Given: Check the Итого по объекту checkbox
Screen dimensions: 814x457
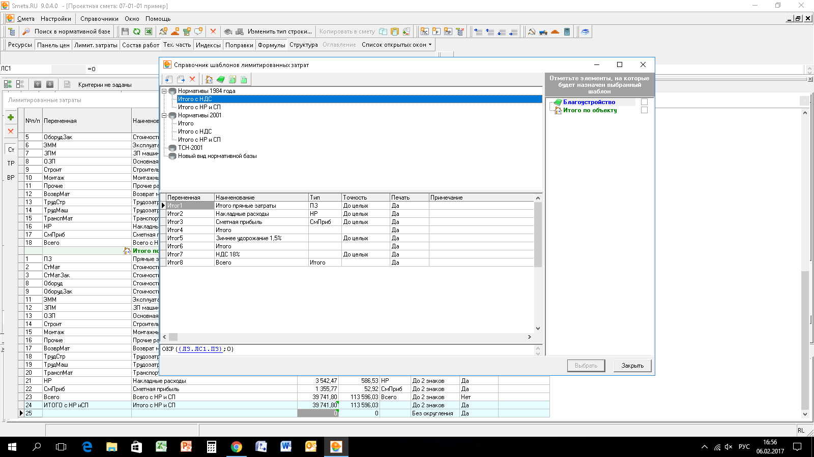Looking at the screenshot, I should 644,110.
